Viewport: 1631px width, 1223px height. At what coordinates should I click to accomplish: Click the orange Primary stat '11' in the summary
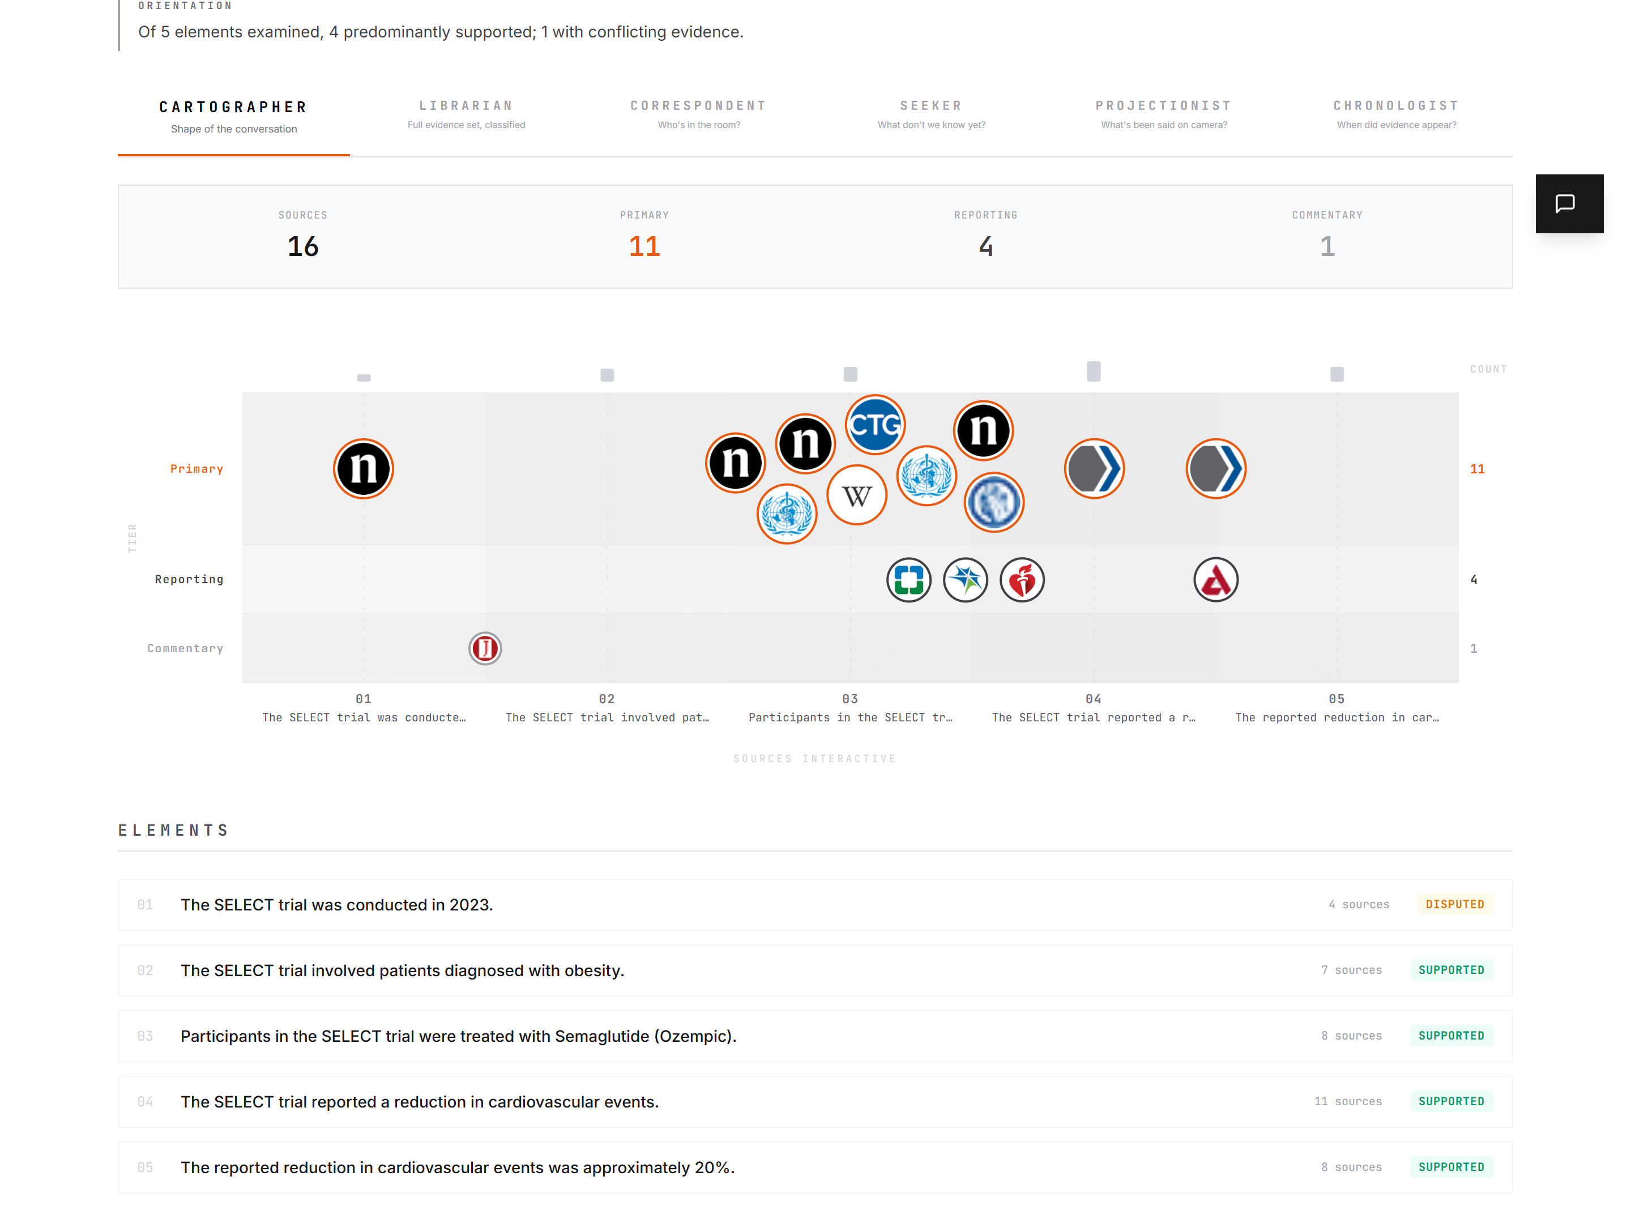point(644,246)
